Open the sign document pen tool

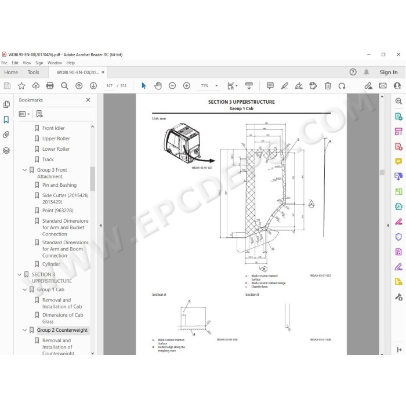click(299, 86)
